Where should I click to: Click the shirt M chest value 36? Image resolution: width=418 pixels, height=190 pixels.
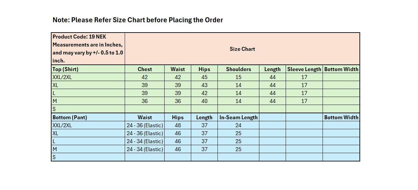145,101
